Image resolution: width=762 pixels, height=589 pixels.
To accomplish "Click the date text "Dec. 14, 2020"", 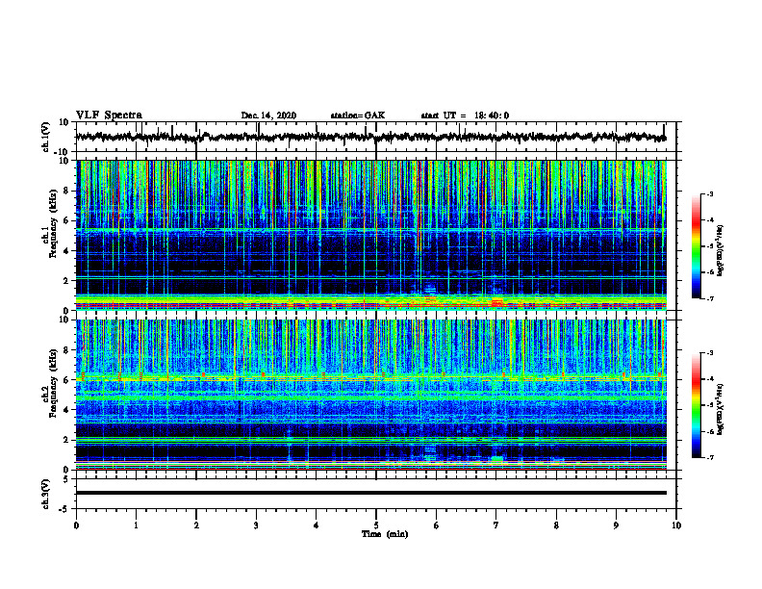I will 268,115.
